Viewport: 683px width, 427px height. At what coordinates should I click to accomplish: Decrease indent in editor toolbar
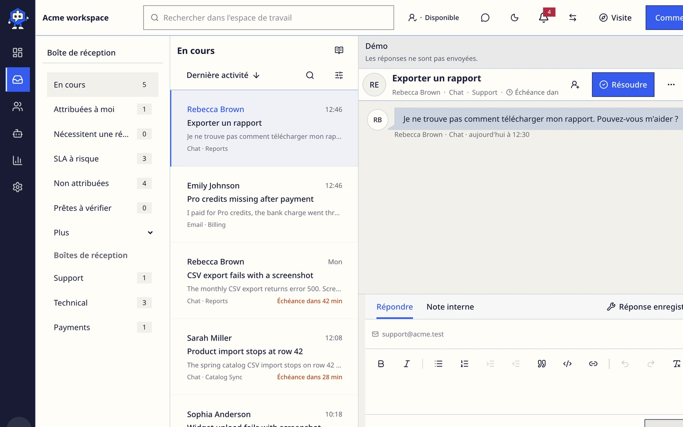point(516,364)
